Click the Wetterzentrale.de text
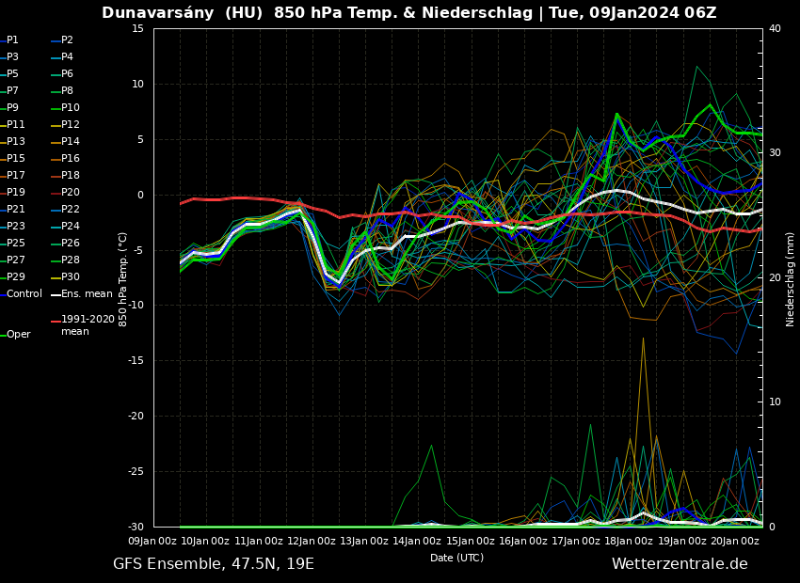The width and height of the screenshot is (800, 583). tap(680, 564)
